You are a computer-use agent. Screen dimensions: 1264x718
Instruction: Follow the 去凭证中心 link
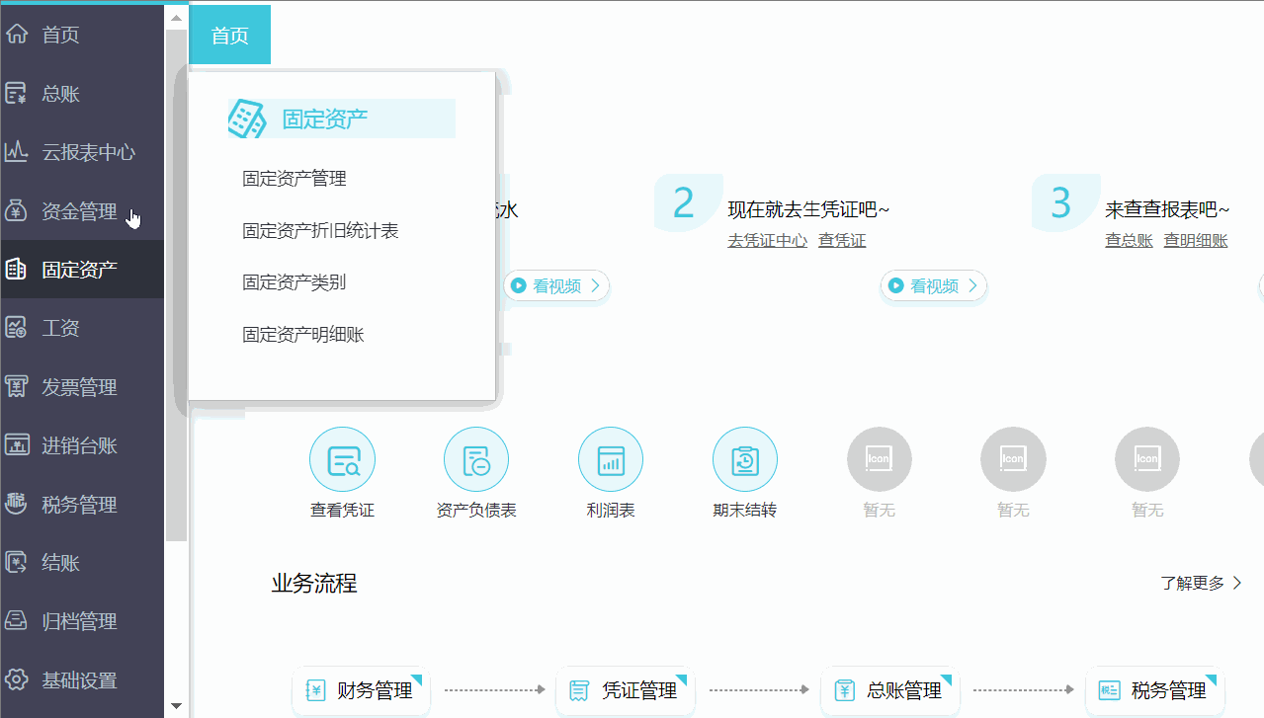click(x=768, y=240)
